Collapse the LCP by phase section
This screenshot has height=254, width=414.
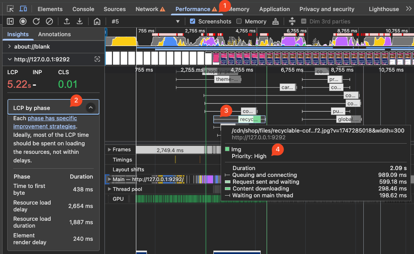[90, 108]
